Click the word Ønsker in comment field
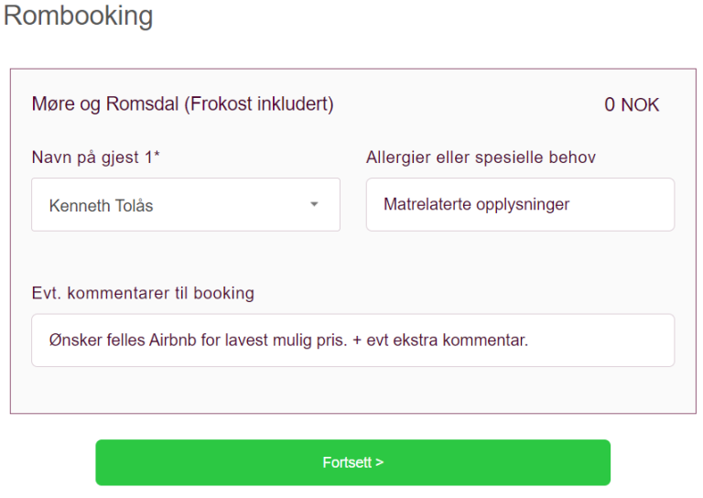 pos(73,341)
